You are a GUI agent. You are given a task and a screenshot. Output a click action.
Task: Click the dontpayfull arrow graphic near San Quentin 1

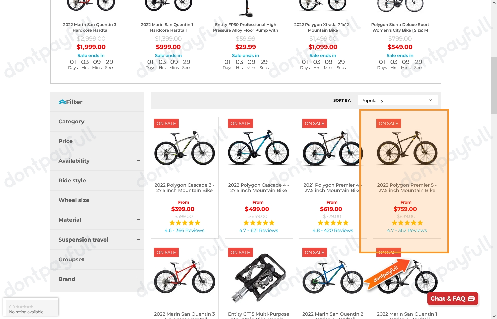(x=387, y=275)
